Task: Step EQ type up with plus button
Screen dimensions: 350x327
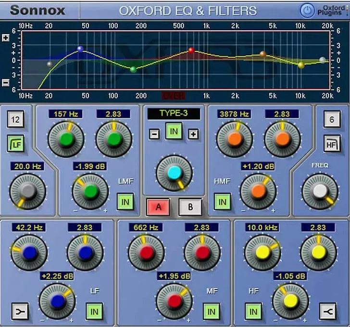Action: pos(193,135)
